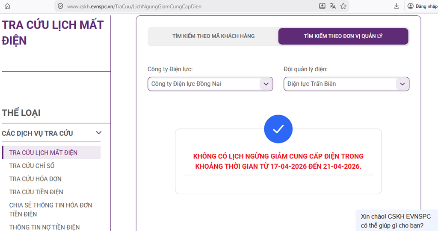Select Tra cứu lịch mất điện in sidebar

(43, 152)
